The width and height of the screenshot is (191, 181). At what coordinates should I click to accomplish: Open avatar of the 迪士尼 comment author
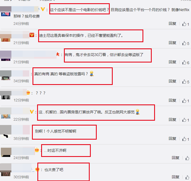point(6,36)
